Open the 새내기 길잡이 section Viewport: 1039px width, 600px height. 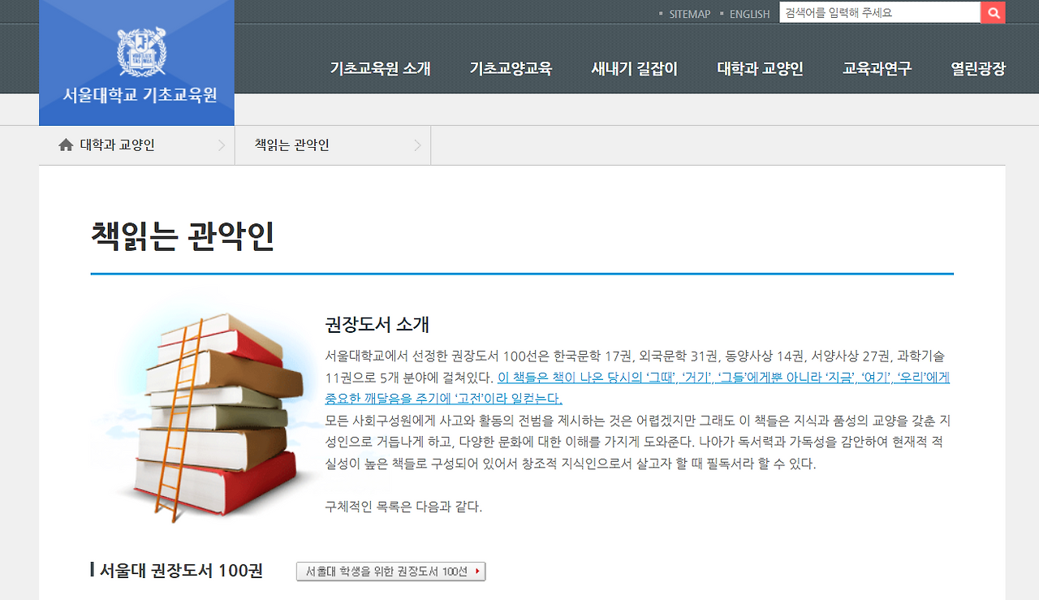coord(636,69)
